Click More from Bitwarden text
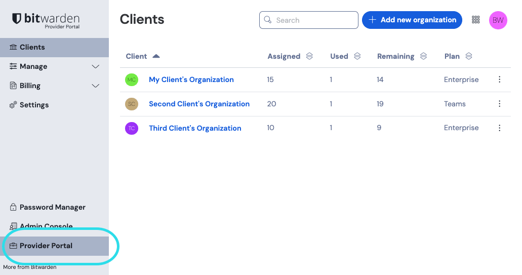Image resolution: width=522 pixels, height=275 pixels. click(x=30, y=267)
